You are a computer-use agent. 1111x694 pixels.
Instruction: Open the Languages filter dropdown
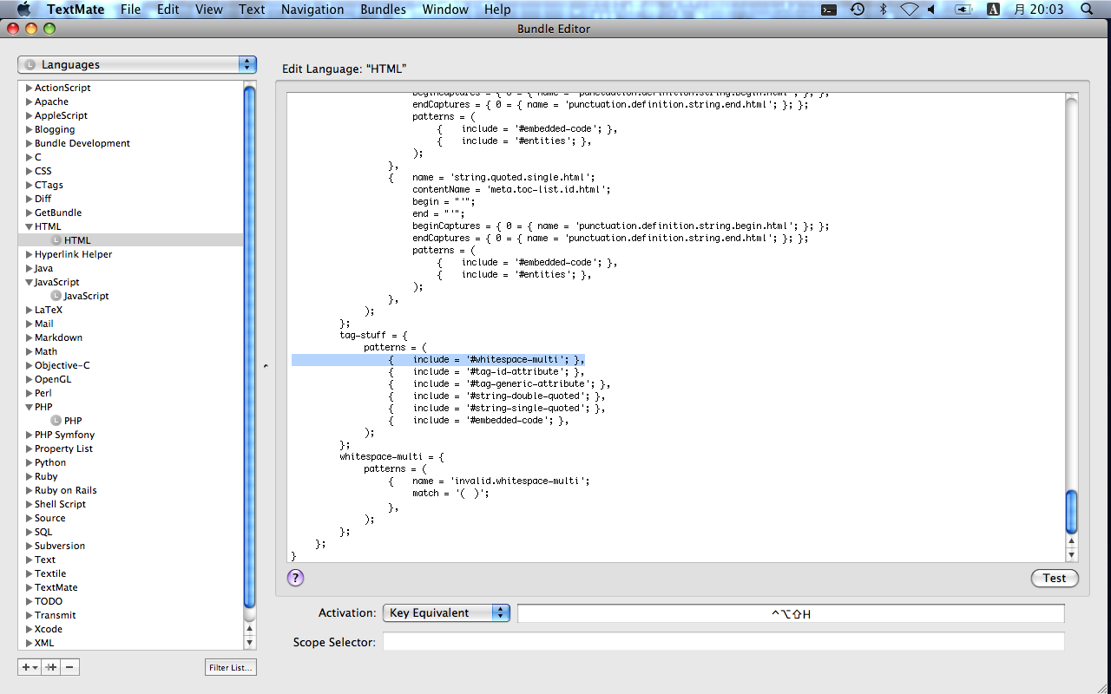point(137,65)
